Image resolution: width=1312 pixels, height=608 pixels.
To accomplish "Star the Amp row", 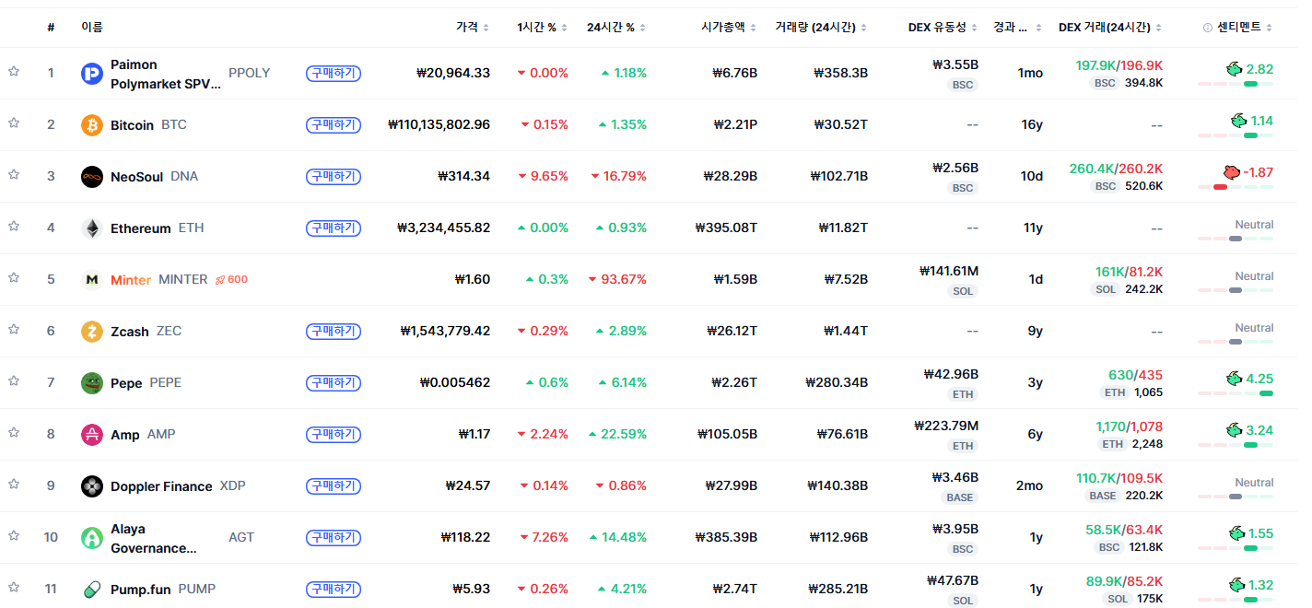I will tap(14, 433).
